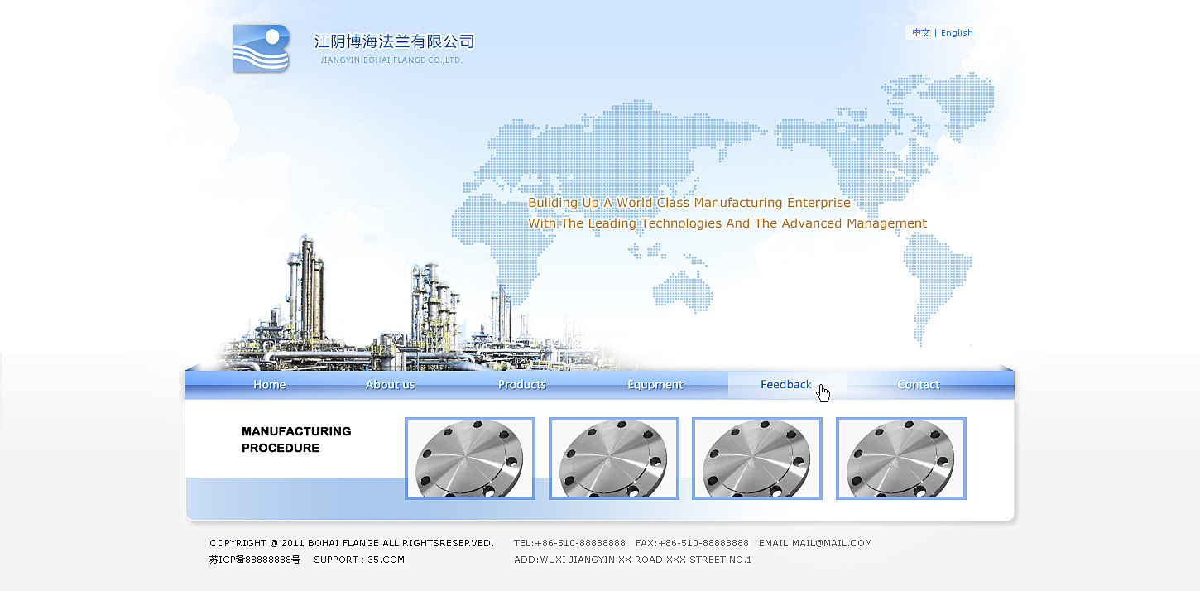Open the Home menu item
This screenshot has width=1200, height=591.
coord(270,385)
